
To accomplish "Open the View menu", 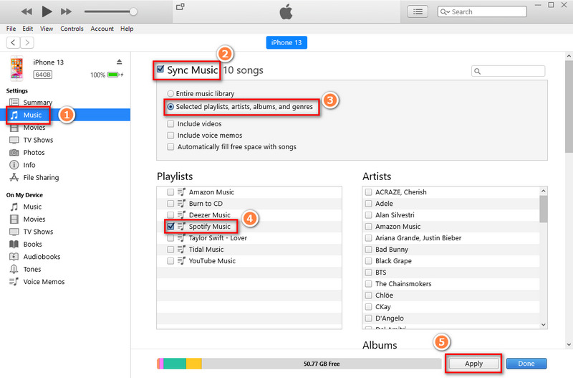I will pos(47,29).
